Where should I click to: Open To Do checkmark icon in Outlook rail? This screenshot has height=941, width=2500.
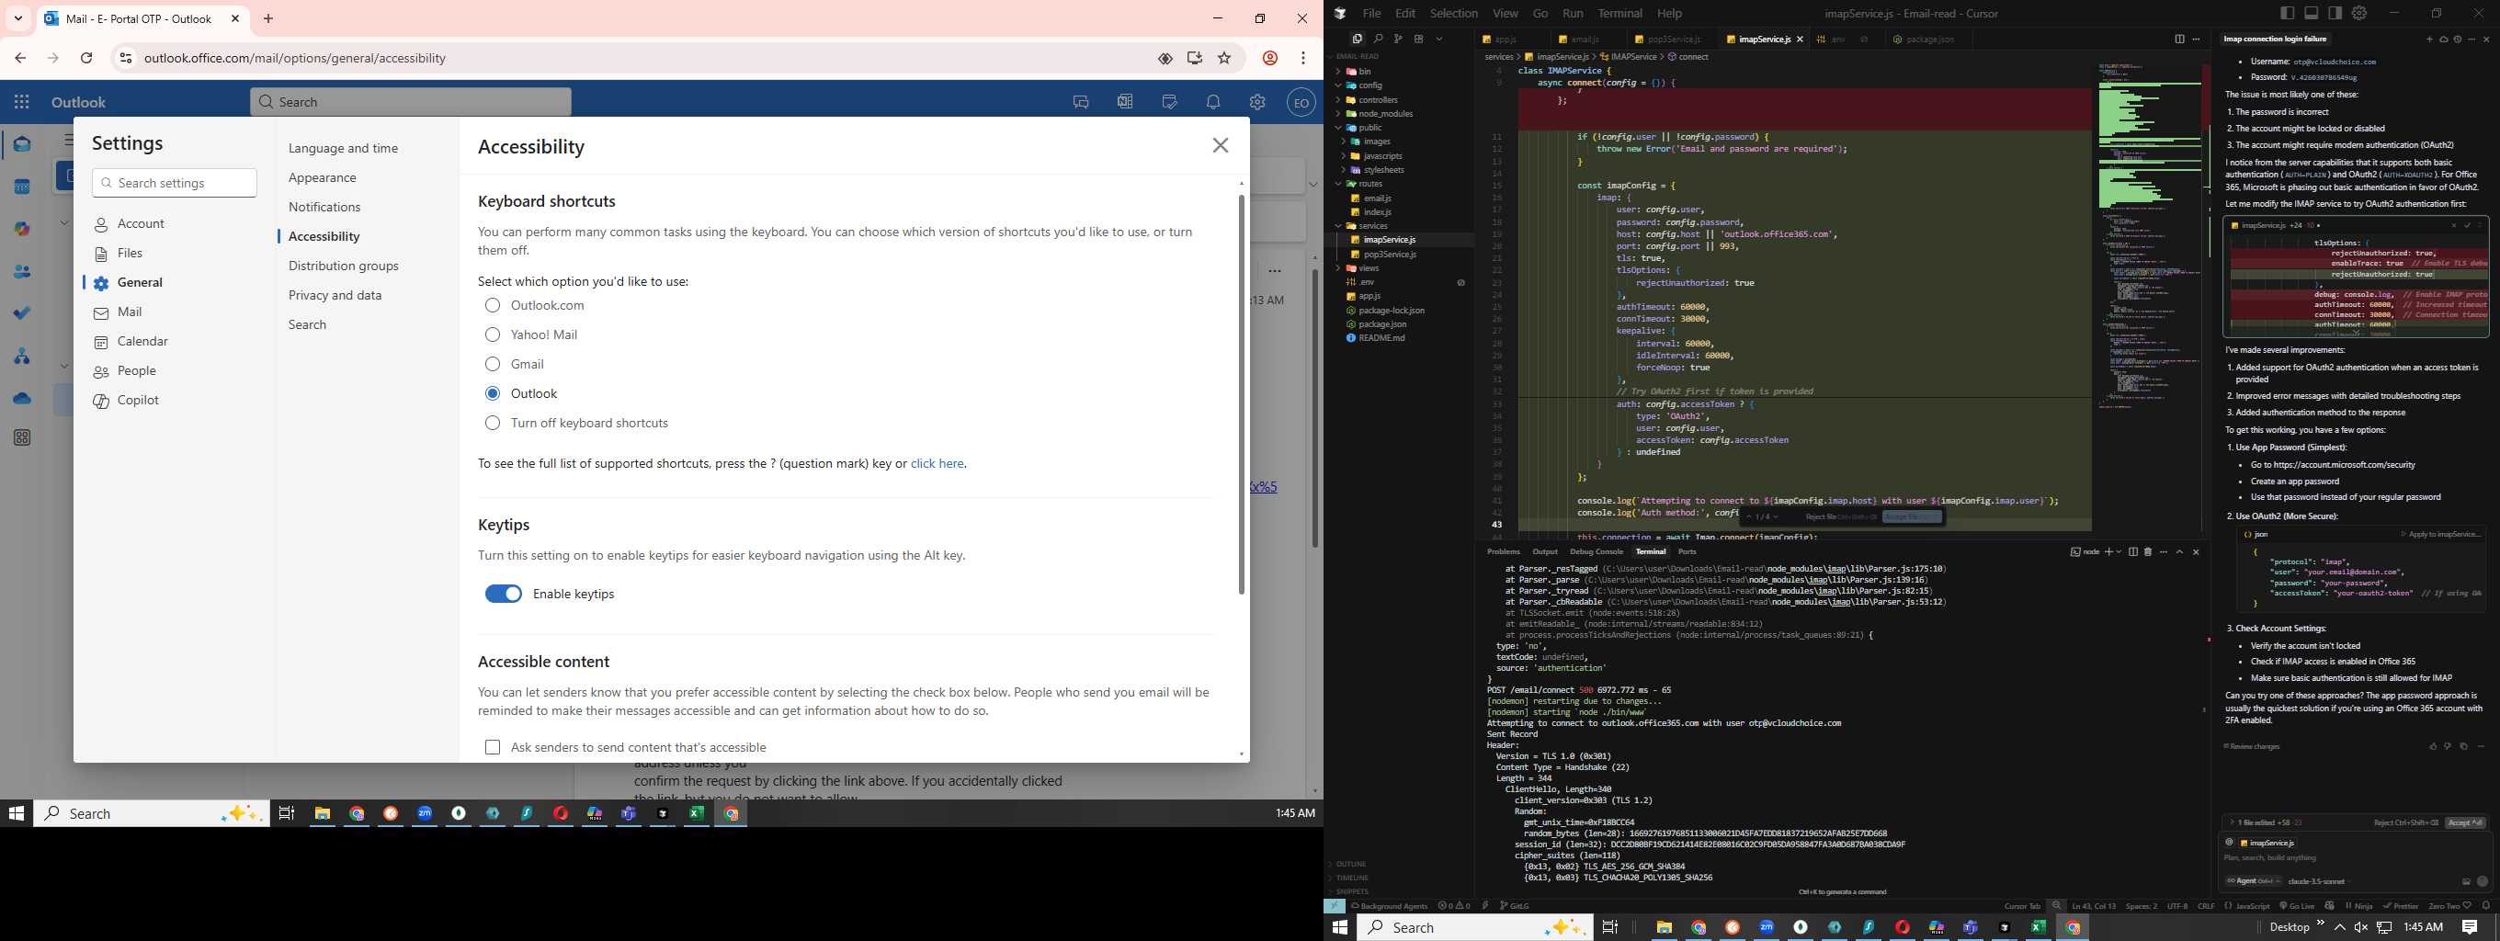21,313
